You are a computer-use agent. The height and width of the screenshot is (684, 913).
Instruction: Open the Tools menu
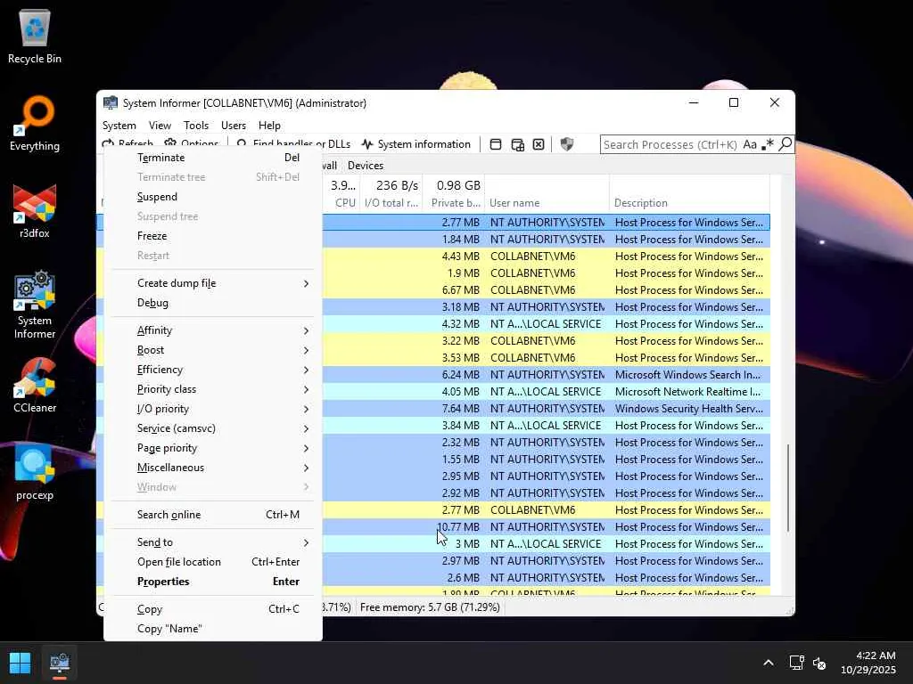[x=195, y=125]
